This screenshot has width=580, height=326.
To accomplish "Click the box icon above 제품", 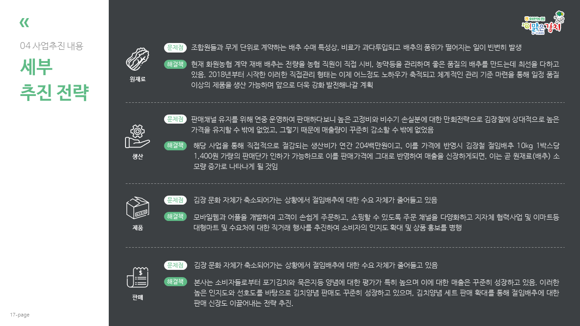I will 137,208.
